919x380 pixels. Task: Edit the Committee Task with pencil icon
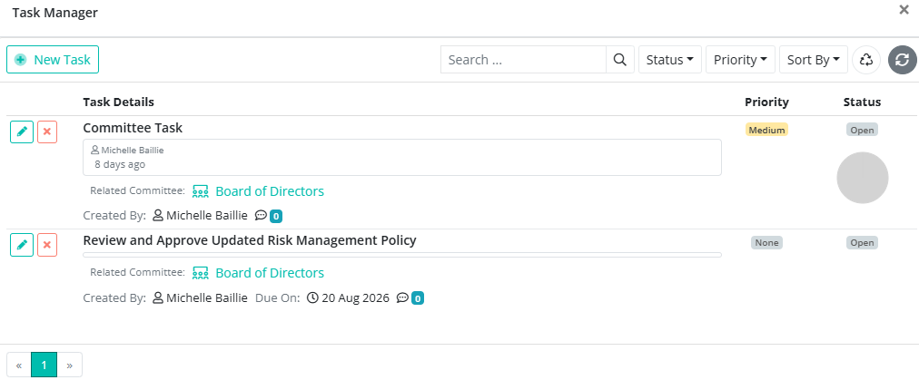click(x=22, y=132)
